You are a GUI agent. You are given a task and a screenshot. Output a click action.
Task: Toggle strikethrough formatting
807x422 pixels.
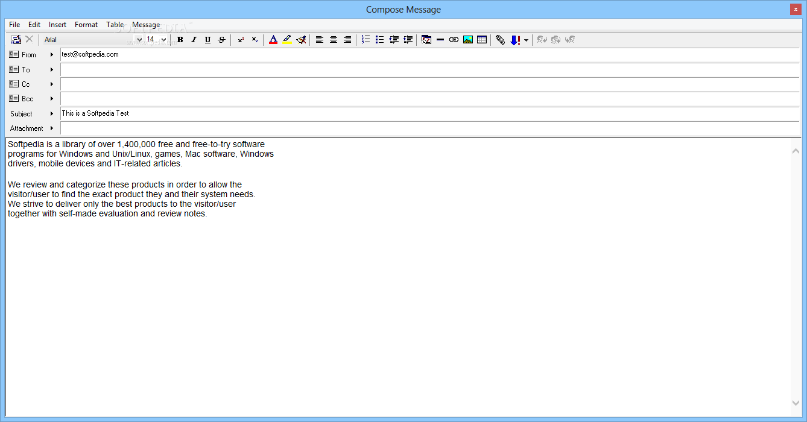point(221,40)
